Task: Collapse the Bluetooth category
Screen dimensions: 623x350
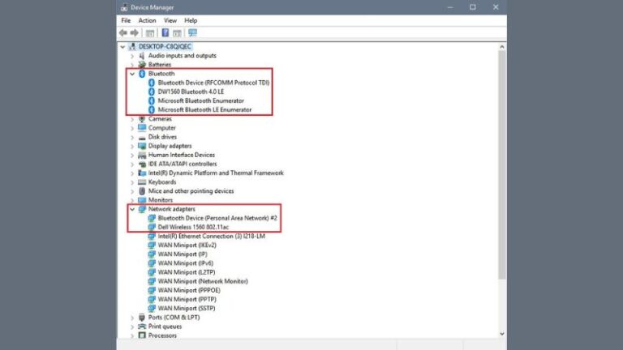Action: click(x=132, y=74)
